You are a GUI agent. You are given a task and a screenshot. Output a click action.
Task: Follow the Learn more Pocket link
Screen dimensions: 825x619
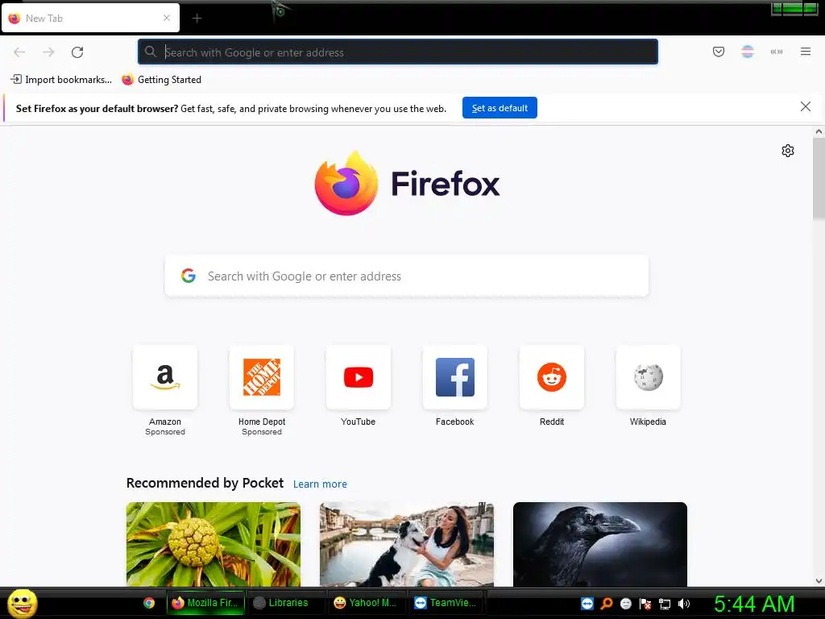[x=320, y=484]
